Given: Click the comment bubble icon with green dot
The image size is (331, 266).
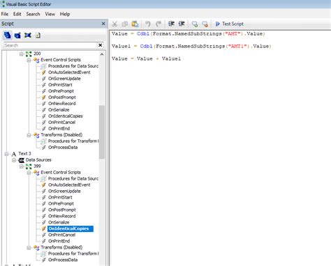Looking at the screenshot, I should 195,24.
